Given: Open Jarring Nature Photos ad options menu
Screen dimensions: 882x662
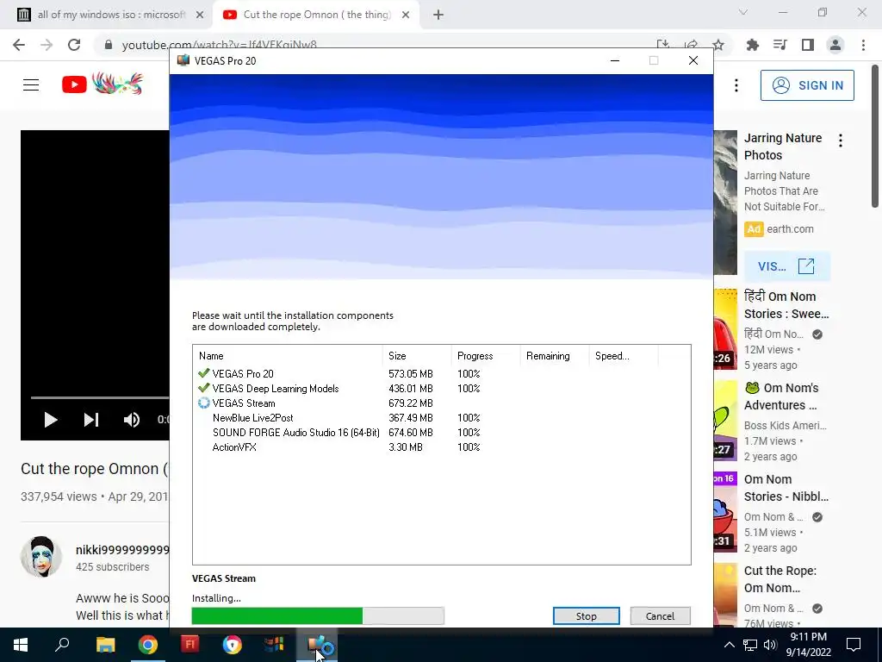Looking at the screenshot, I should pyautogui.click(x=841, y=141).
